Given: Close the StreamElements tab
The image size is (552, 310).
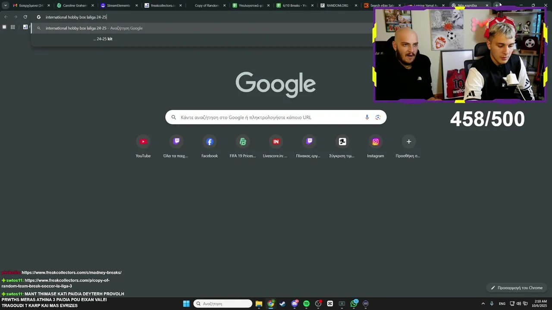Looking at the screenshot, I should click(137, 5).
